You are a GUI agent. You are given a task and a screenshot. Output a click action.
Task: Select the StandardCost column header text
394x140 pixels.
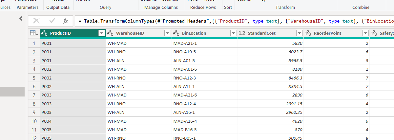pos(261,33)
